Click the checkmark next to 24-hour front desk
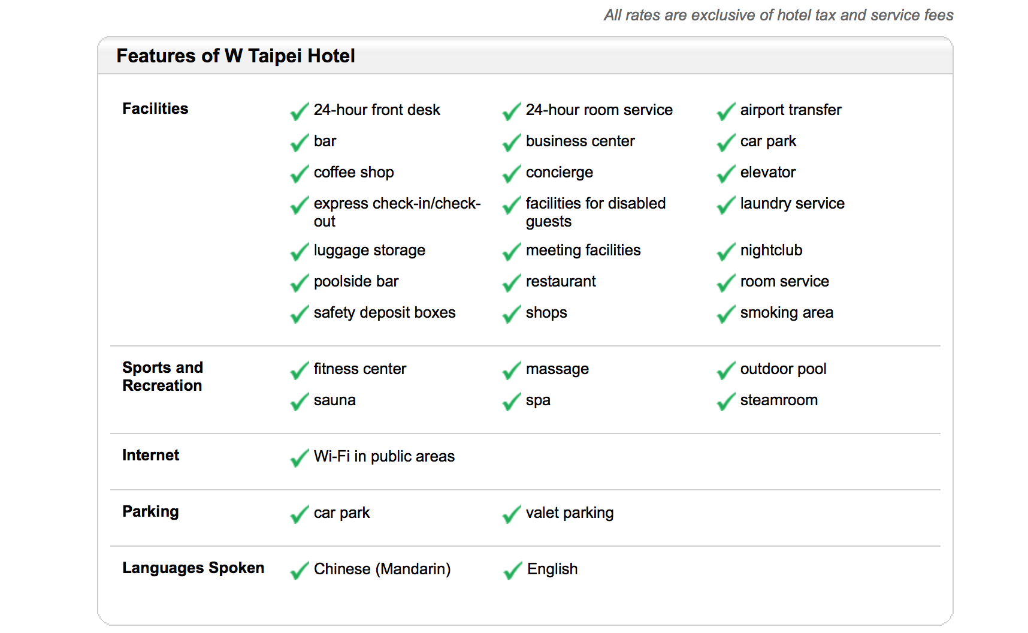The image size is (1028, 633). coord(300,111)
